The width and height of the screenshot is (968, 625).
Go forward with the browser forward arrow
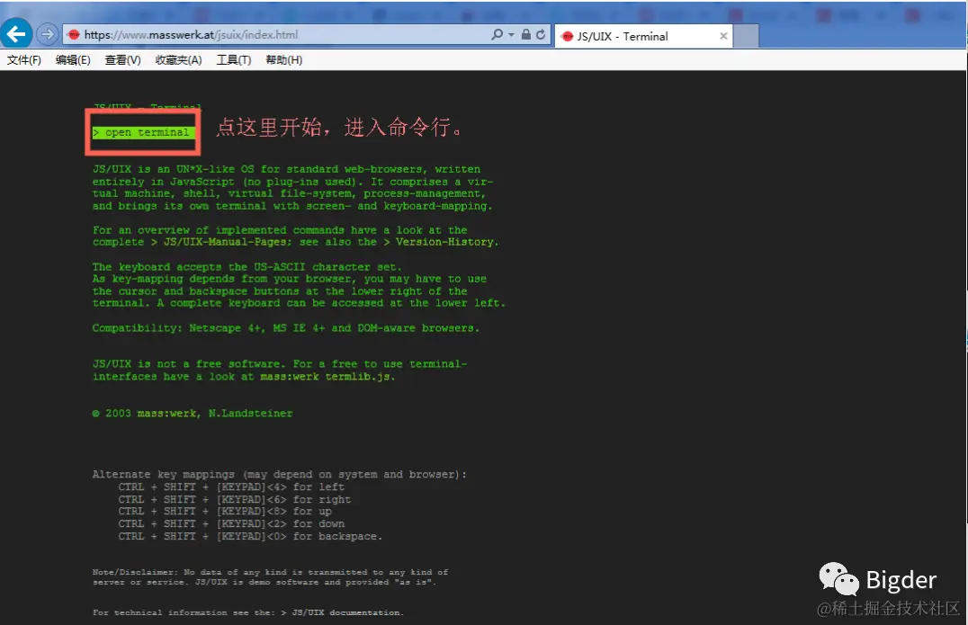pos(48,34)
